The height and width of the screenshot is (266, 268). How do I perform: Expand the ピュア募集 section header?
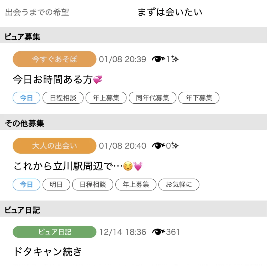pyautogui.click(x=22, y=37)
